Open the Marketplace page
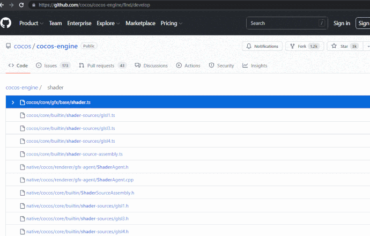370x236 pixels. [140, 23]
